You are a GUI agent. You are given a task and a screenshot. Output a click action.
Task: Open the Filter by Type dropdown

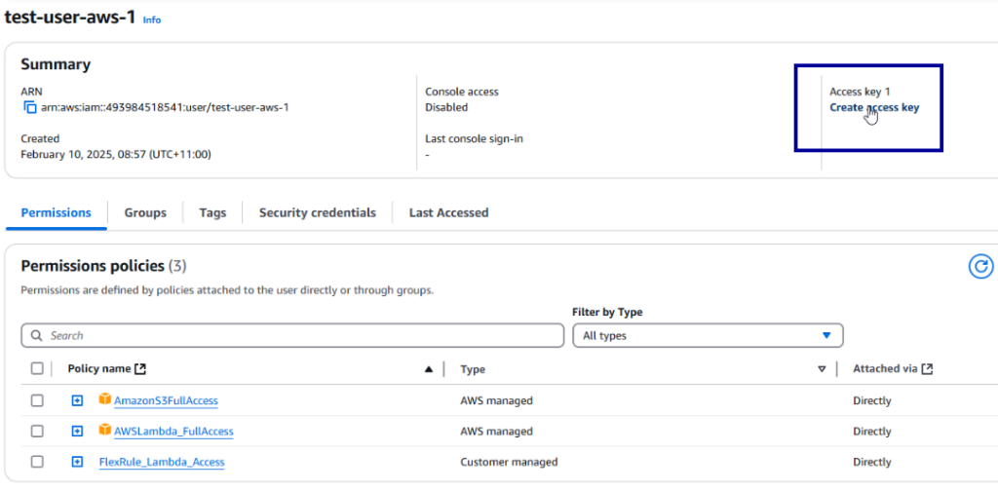click(708, 335)
